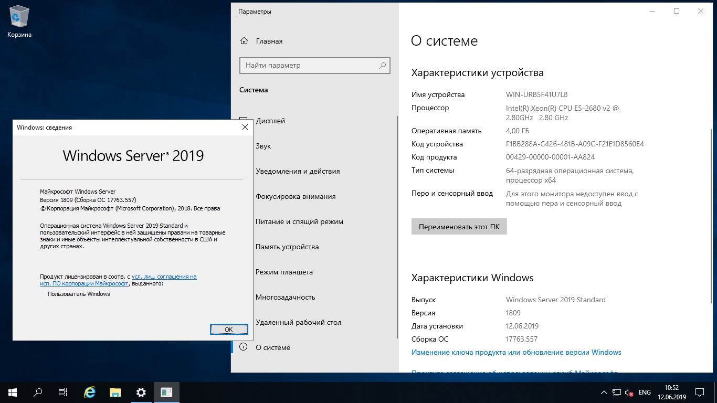Click the О системе info icon in sidebar
717x403 pixels.
(x=243, y=347)
